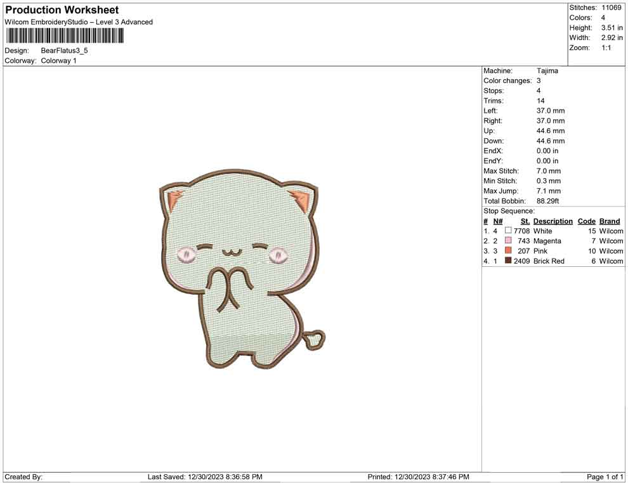This screenshot has height=483, width=628.
Task: Click the Machine value 'Tajima'
Action: 547,71
